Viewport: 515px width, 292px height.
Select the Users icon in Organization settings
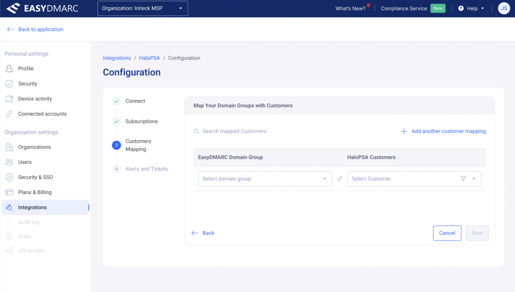[9, 162]
